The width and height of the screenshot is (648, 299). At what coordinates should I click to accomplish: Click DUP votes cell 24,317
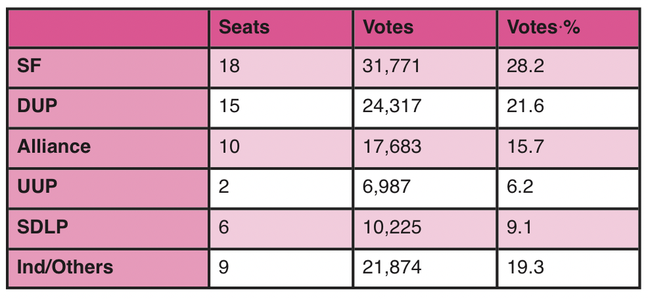(391, 106)
